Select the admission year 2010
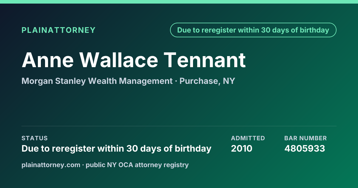Viewport: 358px width, 188px height. tap(242, 148)
